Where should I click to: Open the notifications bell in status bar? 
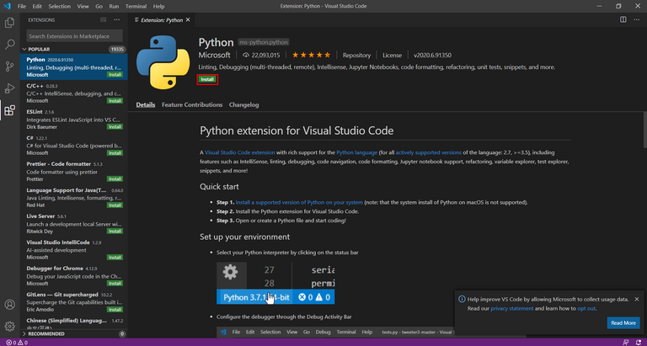[639, 343]
